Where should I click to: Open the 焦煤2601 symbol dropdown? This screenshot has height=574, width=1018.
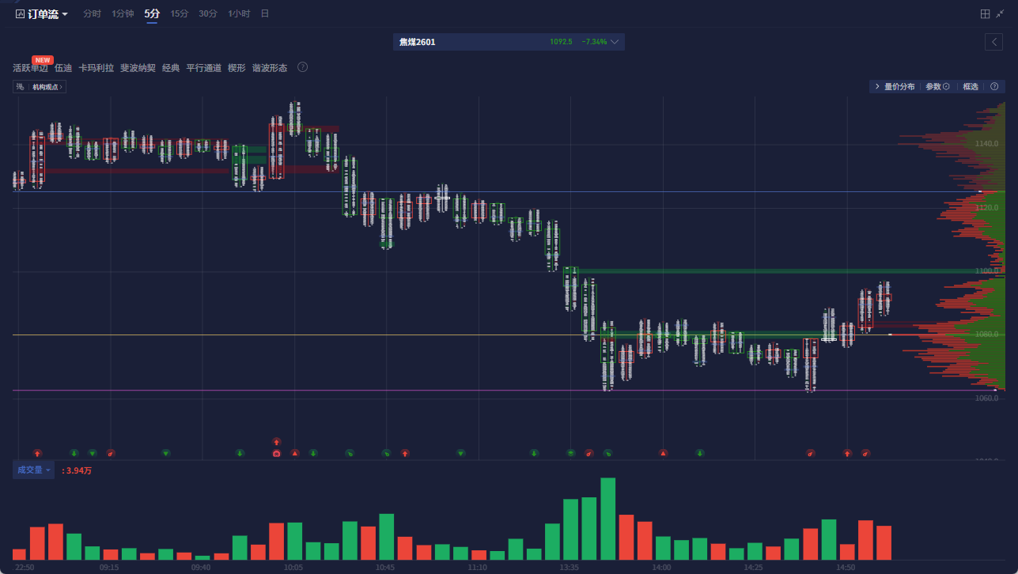(509, 42)
